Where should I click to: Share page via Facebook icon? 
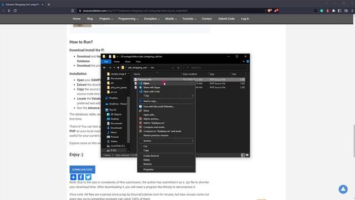pos(81,177)
